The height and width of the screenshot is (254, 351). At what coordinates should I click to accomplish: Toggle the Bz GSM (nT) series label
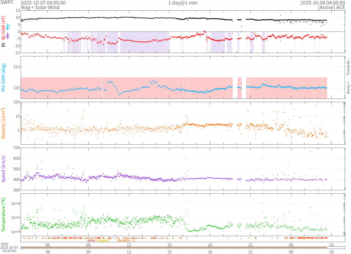[4, 28]
